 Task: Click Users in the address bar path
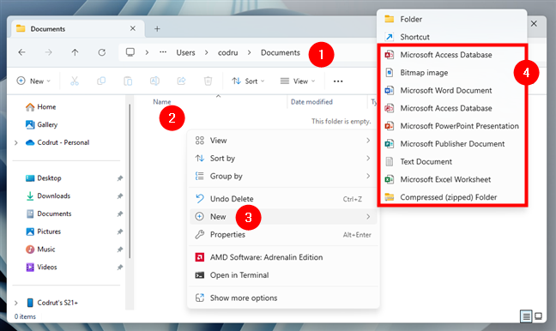[x=186, y=52]
